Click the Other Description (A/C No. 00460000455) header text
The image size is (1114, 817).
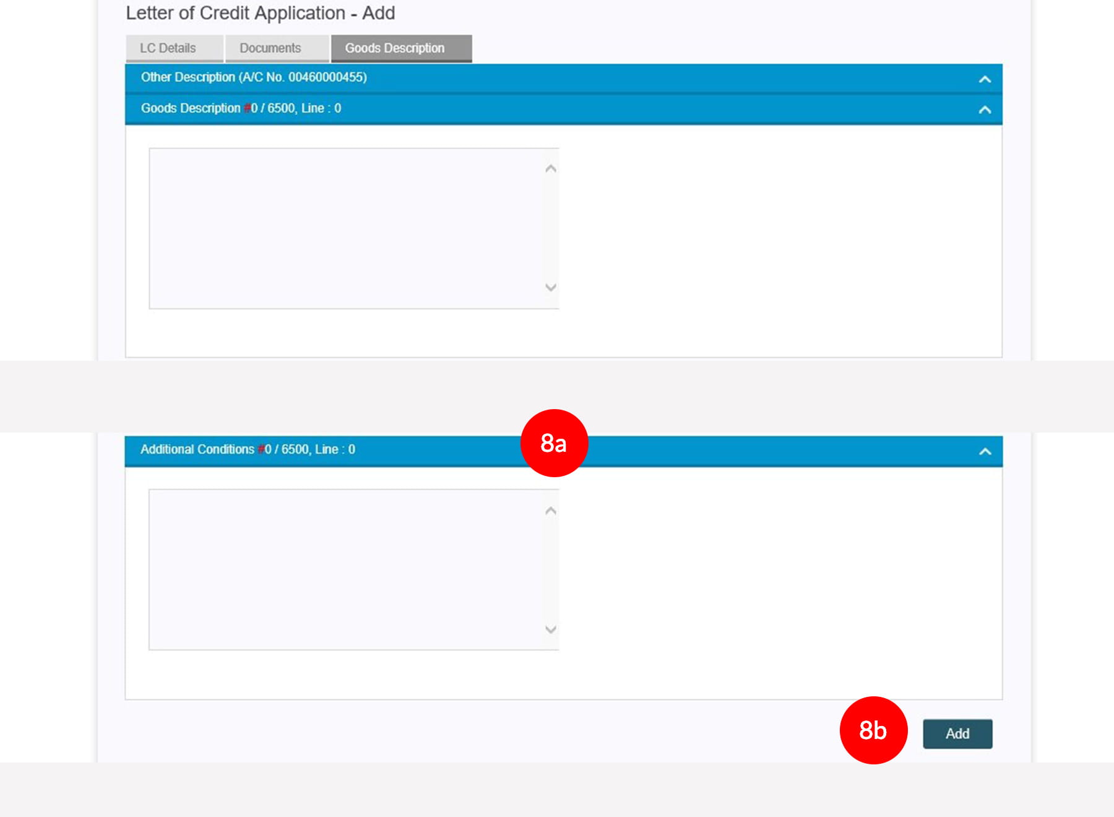pyautogui.click(x=254, y=77)
